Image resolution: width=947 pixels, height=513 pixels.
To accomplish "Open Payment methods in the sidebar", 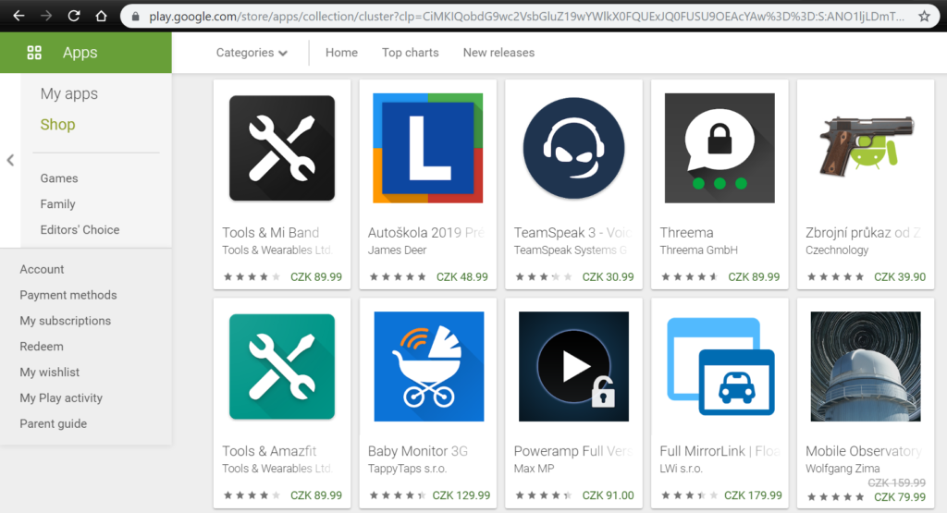I will [68, 295].
